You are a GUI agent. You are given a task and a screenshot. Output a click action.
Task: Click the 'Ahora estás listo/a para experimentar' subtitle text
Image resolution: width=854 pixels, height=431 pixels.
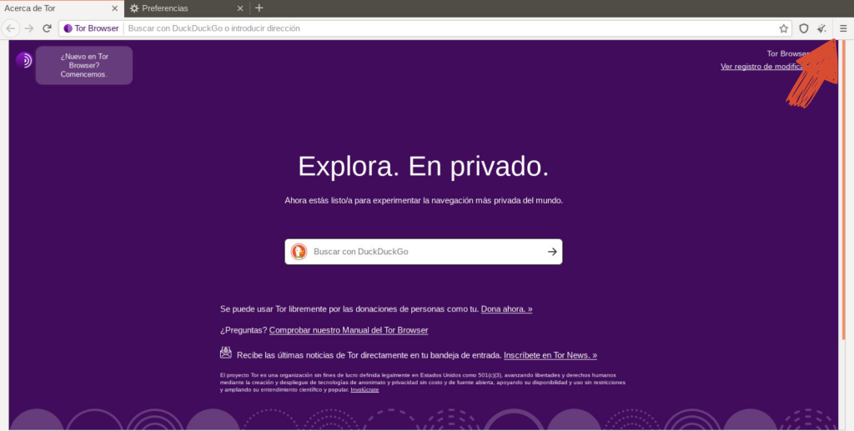(423, 200)
